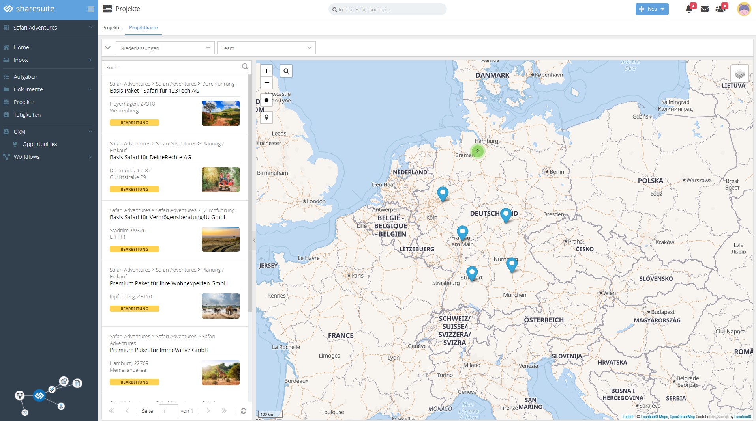Collapse the CRM section

[x=90, y=132]
